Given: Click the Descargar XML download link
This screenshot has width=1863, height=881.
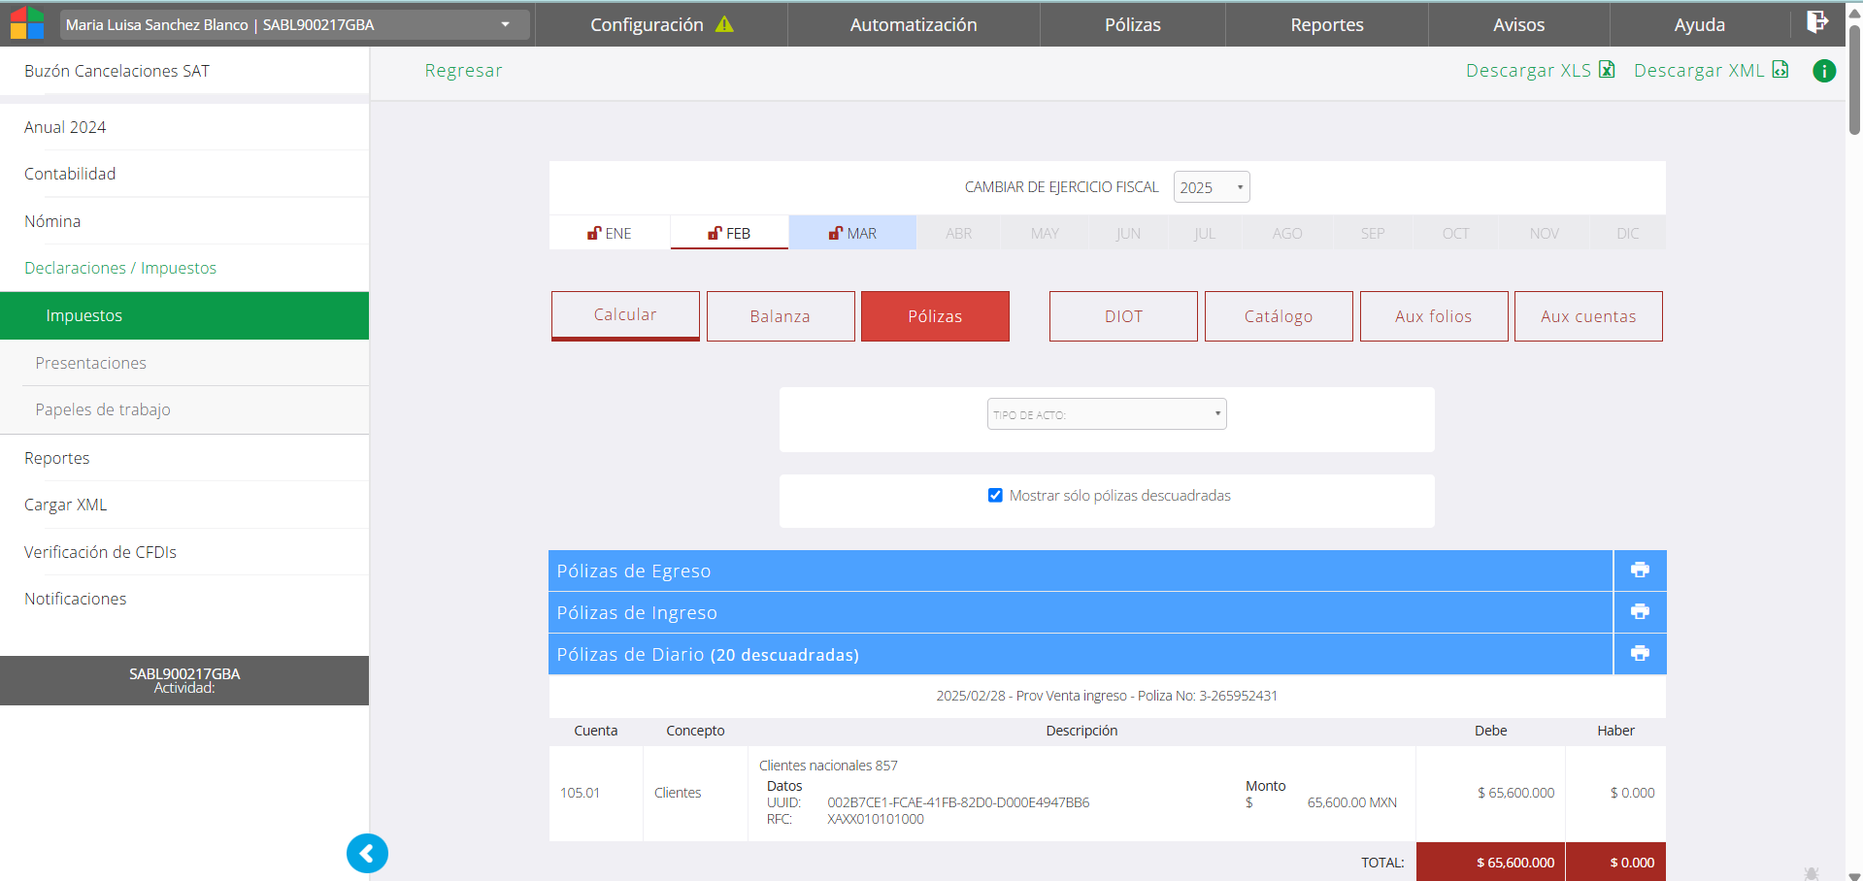Looking at the screenshot, I should tap(1710, 71).
